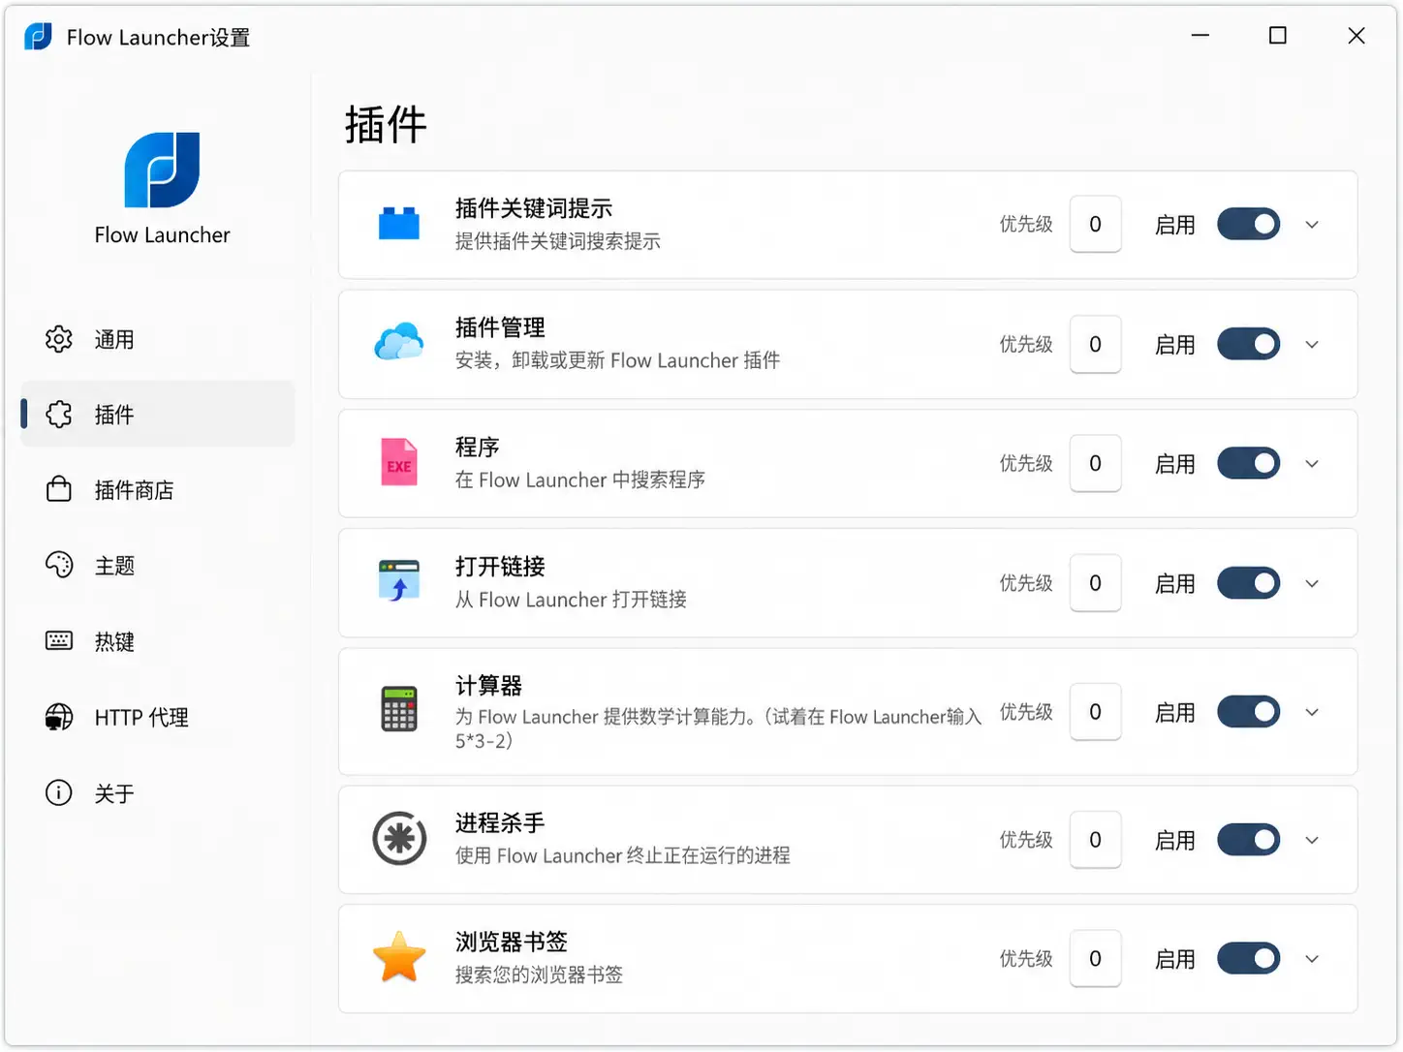Minimize the Flow Launcher settings window

[x=1200, y=36]
